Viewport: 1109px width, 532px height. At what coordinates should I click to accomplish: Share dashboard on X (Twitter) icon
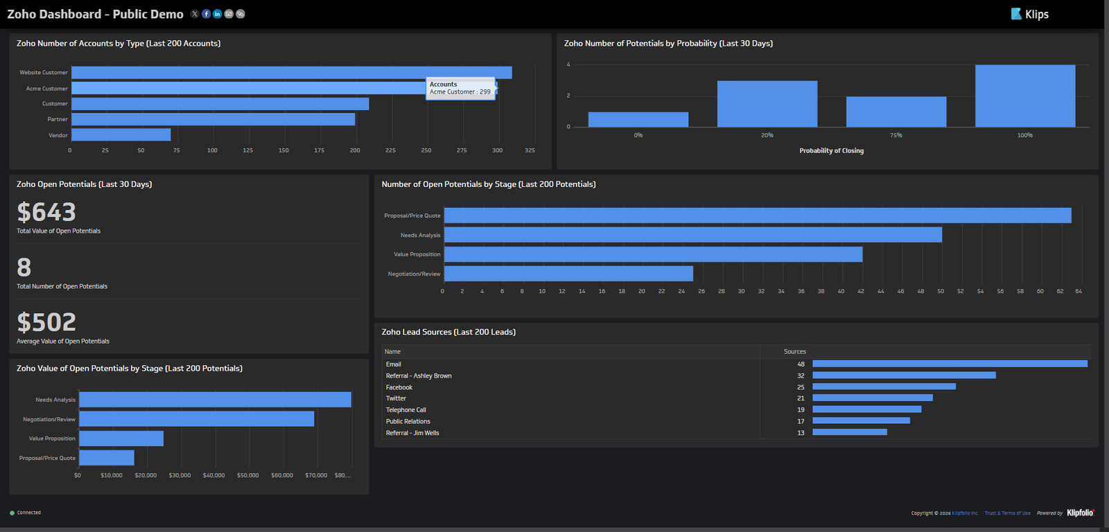[x=195, y=14]
